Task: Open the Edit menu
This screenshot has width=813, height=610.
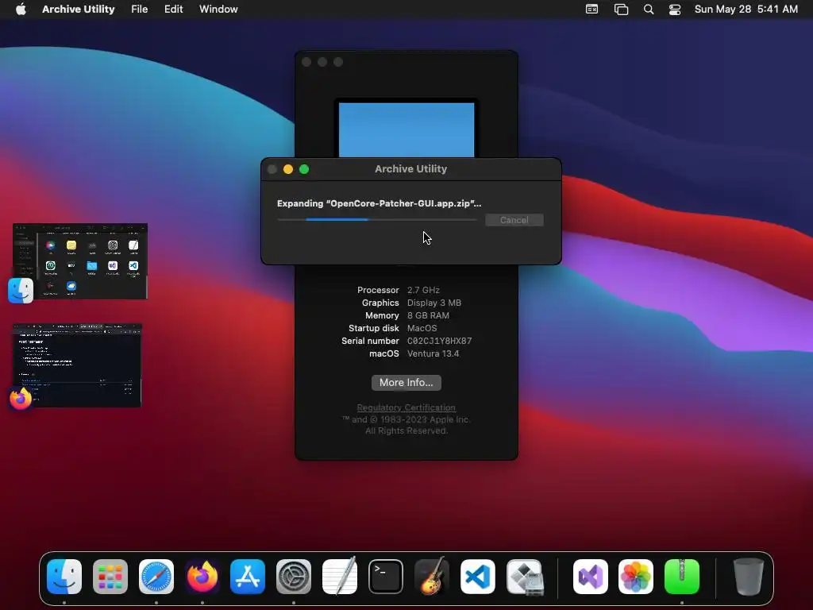Action: click(173, 9)
